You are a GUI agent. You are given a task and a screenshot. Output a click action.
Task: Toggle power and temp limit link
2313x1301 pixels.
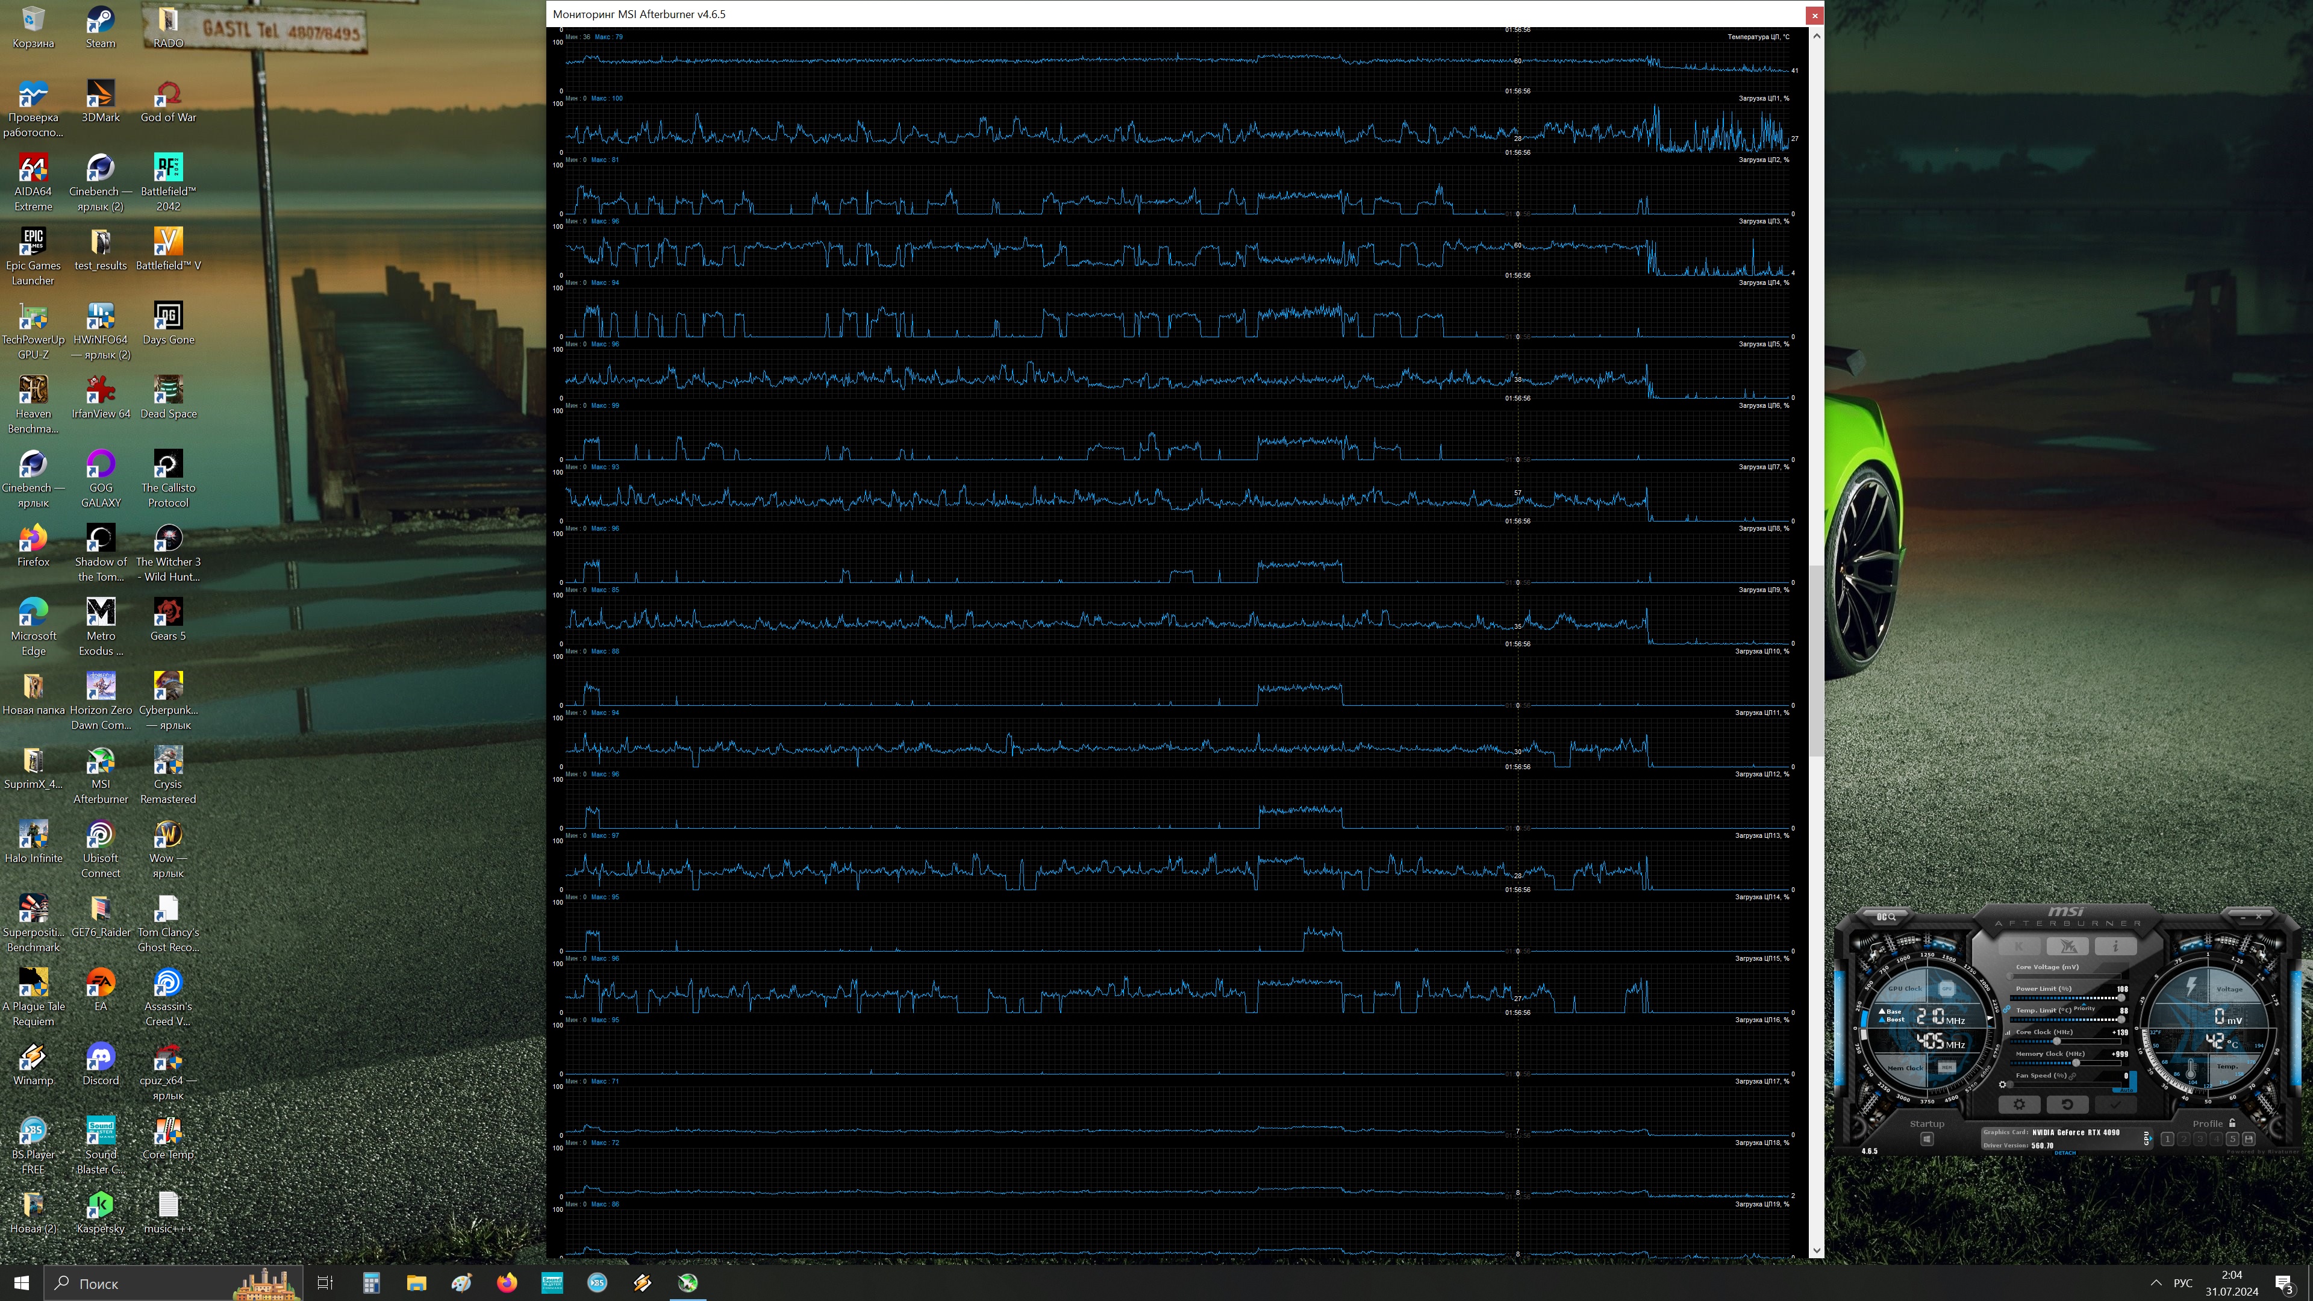(2007, 1009)
